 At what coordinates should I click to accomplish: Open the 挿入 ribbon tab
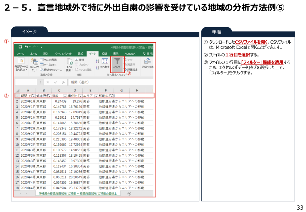coord(46,54)
